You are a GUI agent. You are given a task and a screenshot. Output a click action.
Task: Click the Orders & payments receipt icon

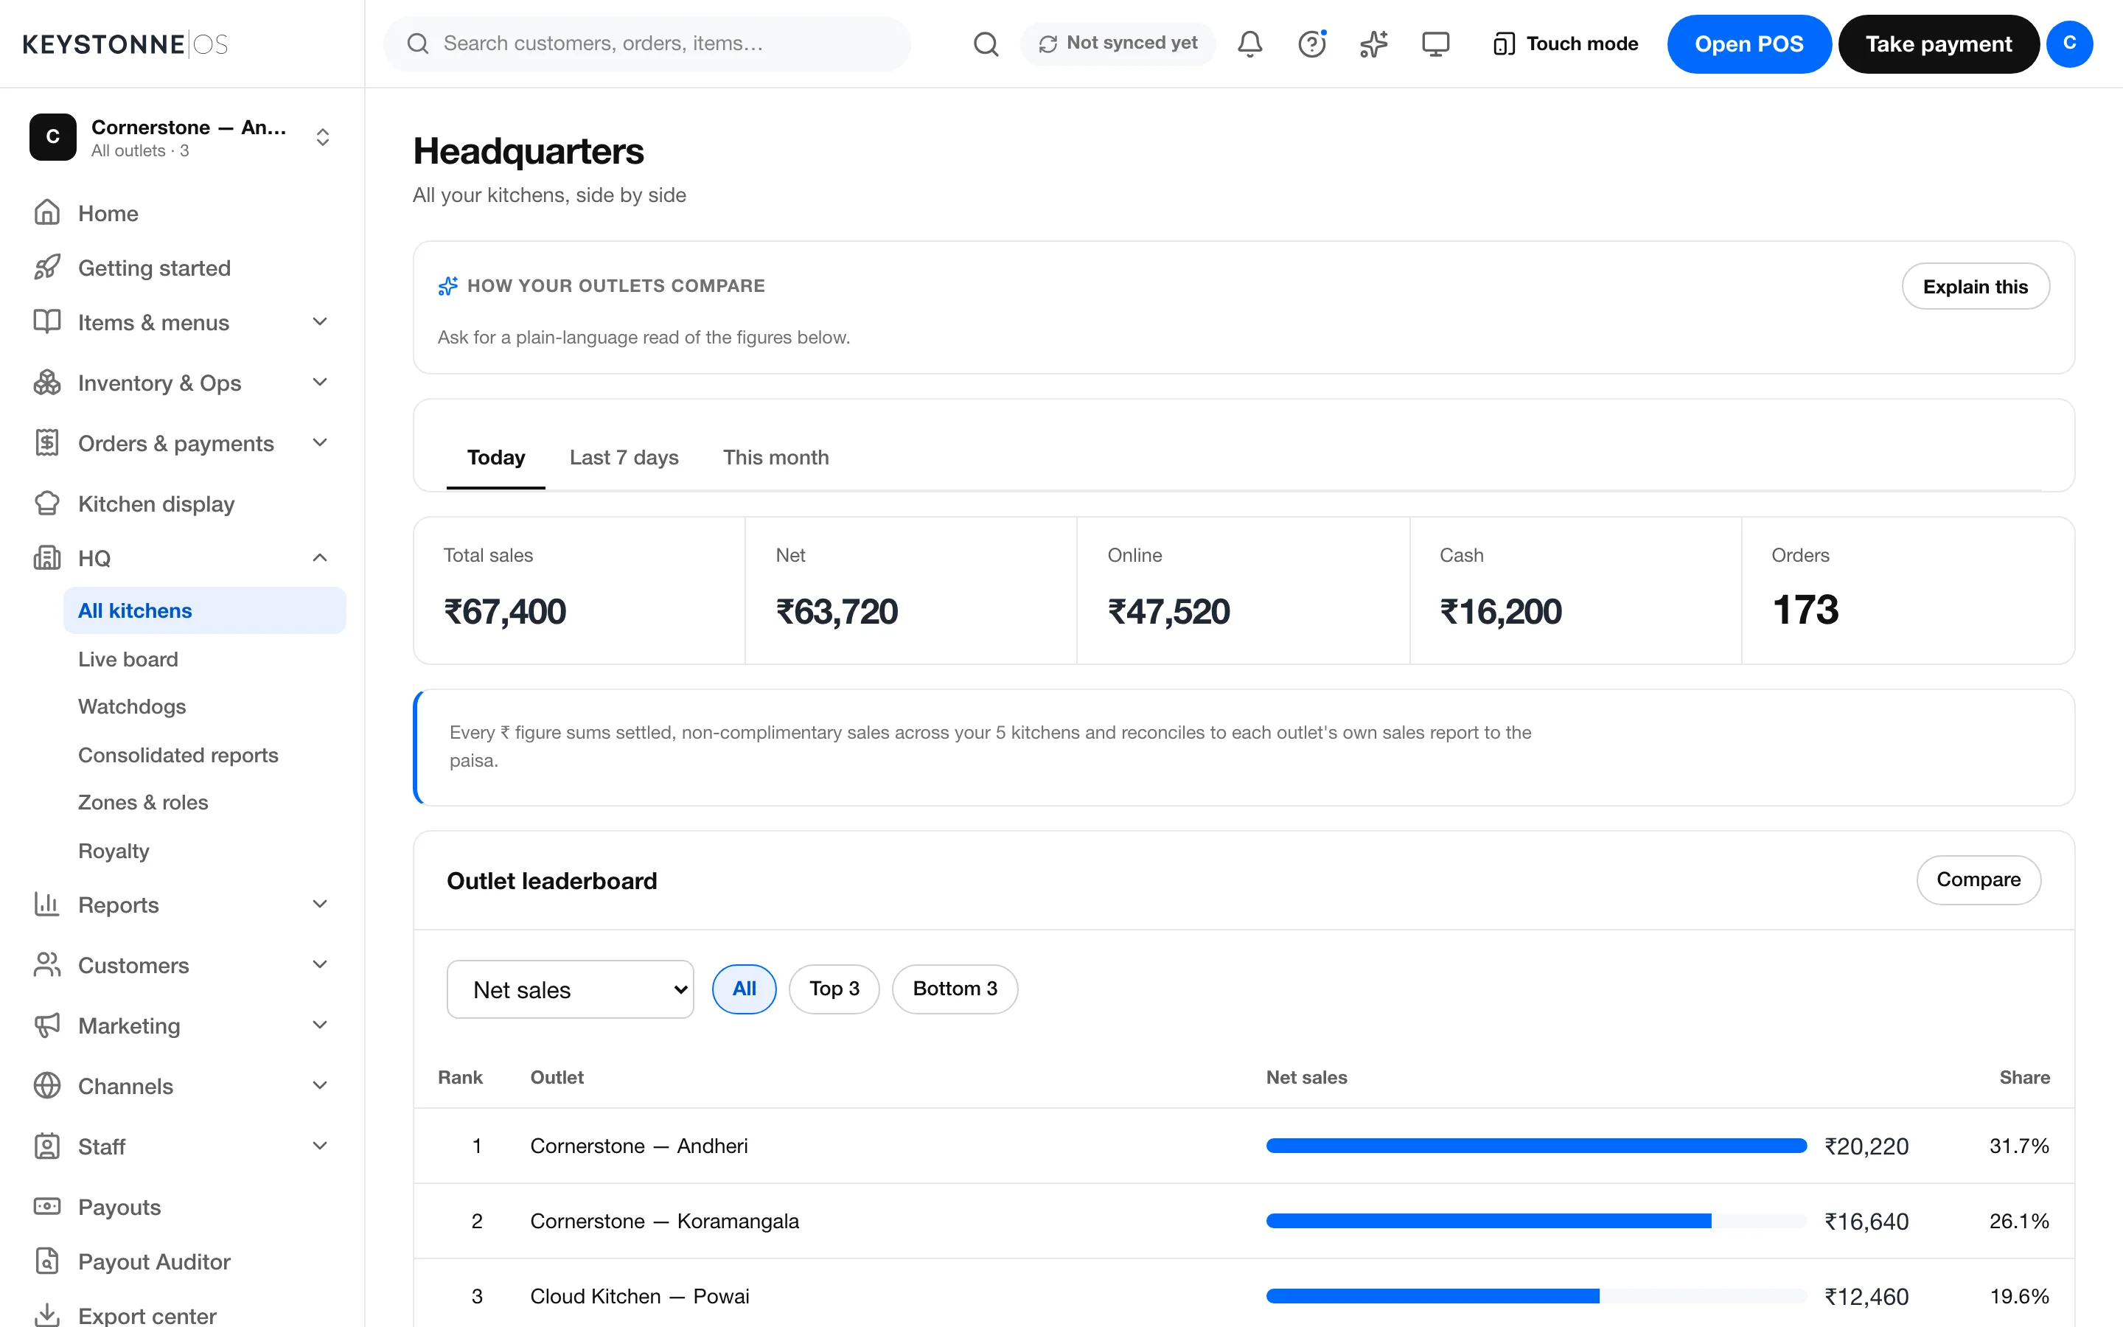(47, 443)
